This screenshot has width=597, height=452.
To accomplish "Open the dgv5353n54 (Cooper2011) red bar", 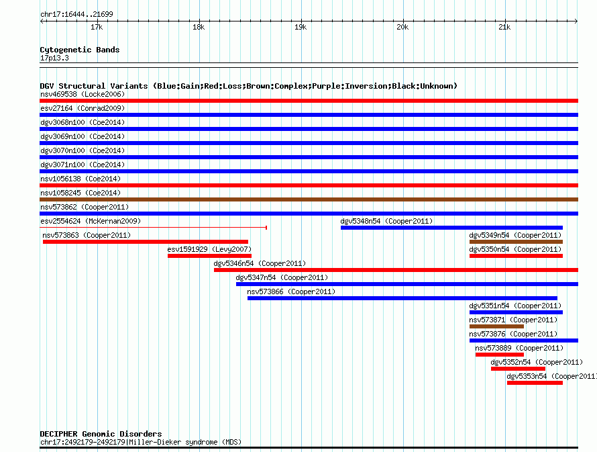I will pyautogui.click(x=535, y=383).
